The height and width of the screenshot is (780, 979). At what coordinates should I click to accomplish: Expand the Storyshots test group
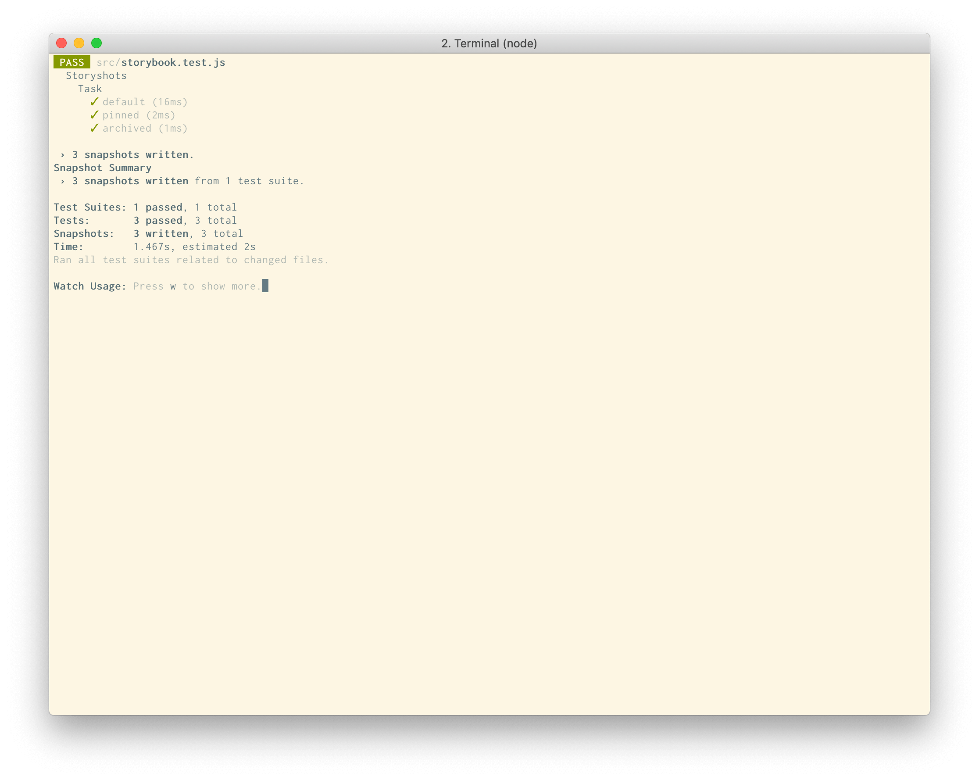pos(96,75)
